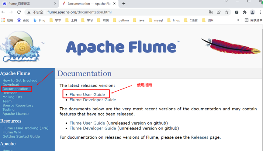Open the apps grid shortcut in bookmarks bar

point(7,20)
